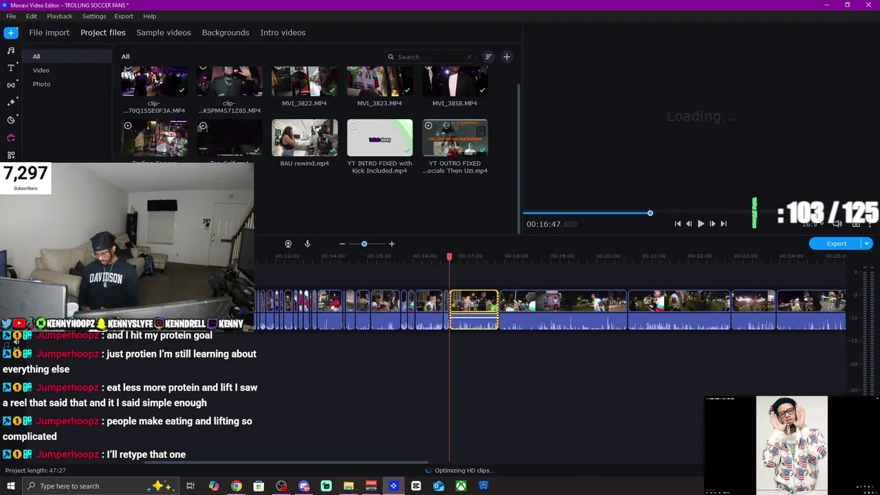Switch to the File import tab
The height and width of the screenshot is (495, 880).
(x=49, y=32)
